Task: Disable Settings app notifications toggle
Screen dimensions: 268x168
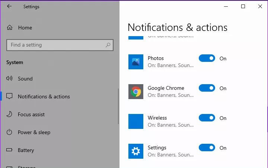Action: pyautogui.click(x=207, y=148)
